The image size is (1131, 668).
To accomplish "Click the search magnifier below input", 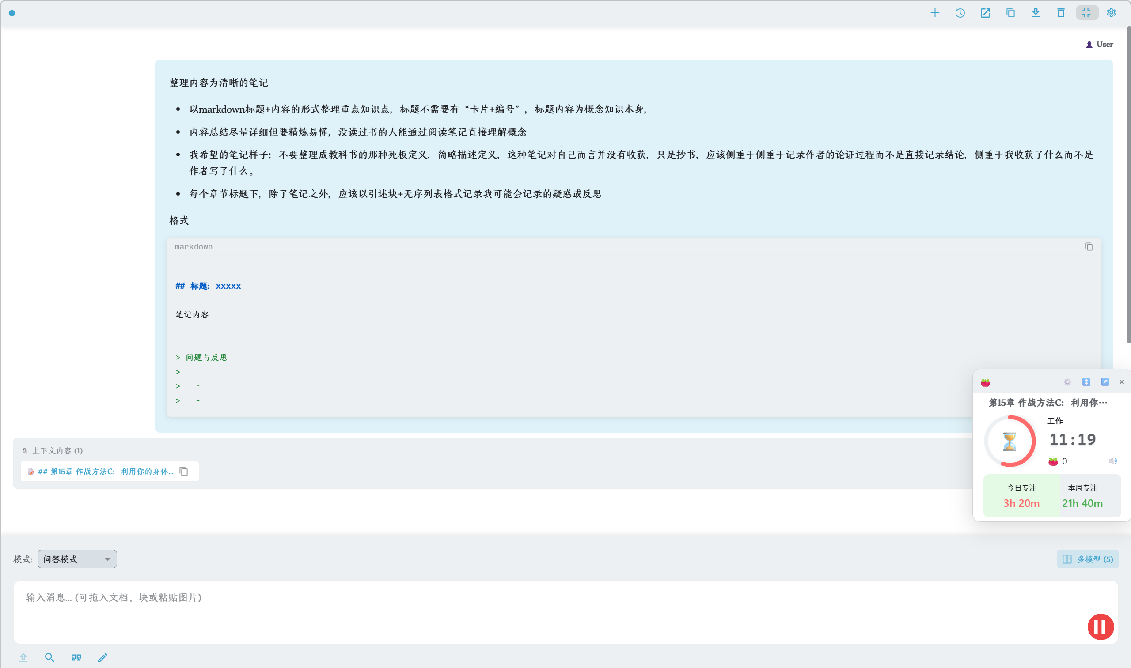I will [x=49, y=658].
